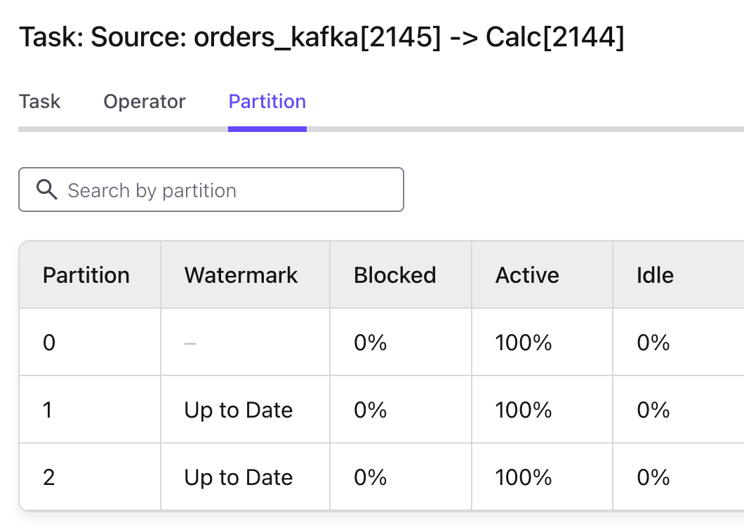Click the 0% Blocked value for partition 1

(x=370, y=410)
